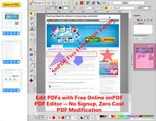Viewport: 156px width, 121px height.
Task: Select Layer 1 in layers list
Action: (143, 23)
